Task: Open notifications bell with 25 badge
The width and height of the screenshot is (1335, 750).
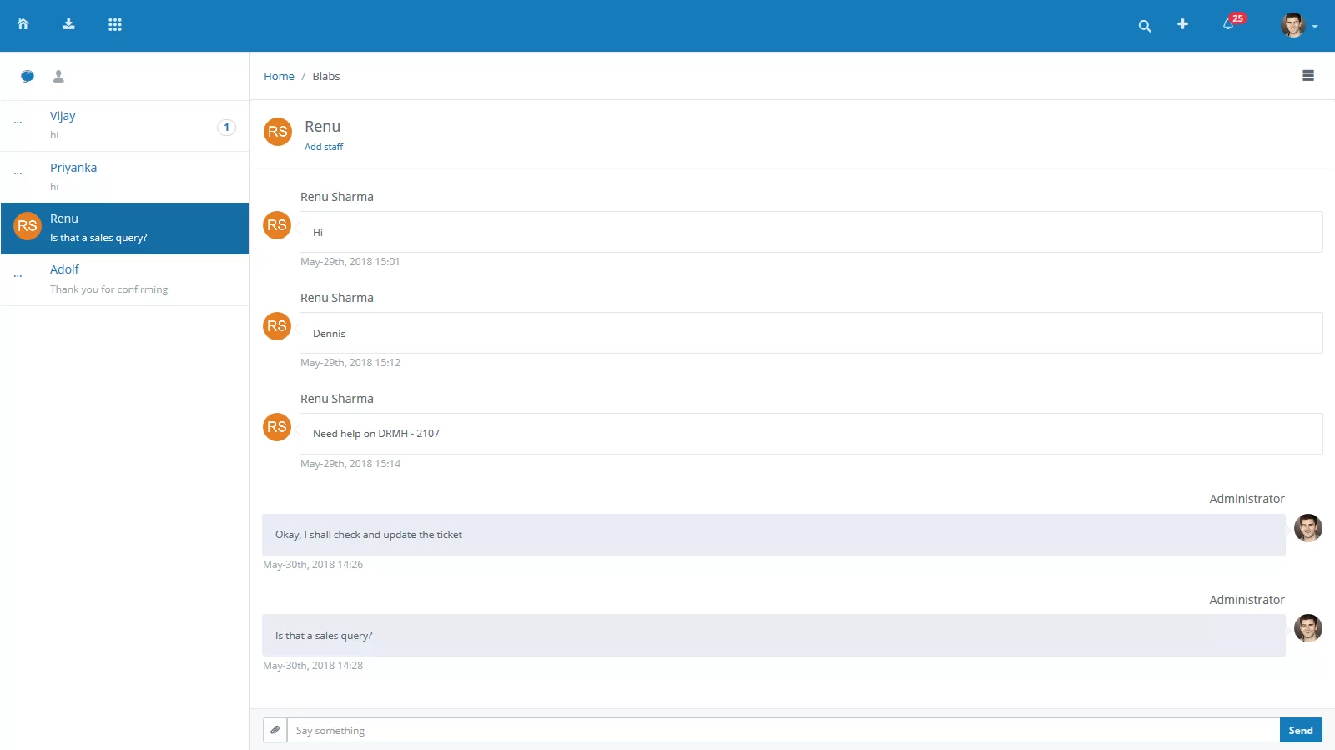Action: pyautogui.click(x=1229, y=24)
